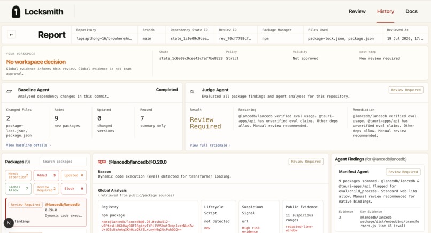Image resolution: width=431 pixels, height=233 pixels.
Task: Go back using the arrow button
Action: pos(11,35)
